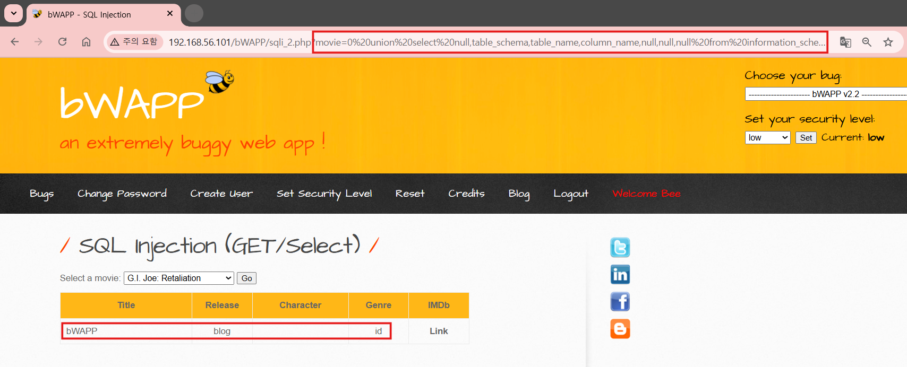Open the tab search dropdown

click(14, 13)
